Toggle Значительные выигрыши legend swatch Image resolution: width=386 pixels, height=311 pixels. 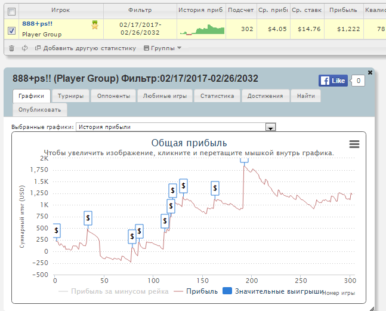tap(227, 291)
